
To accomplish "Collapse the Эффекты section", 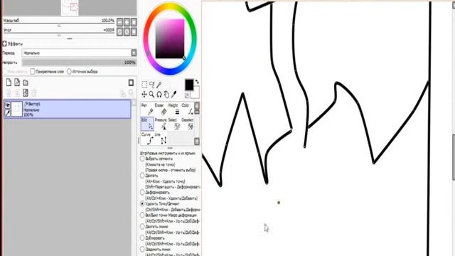I will [x=5, y=44].
